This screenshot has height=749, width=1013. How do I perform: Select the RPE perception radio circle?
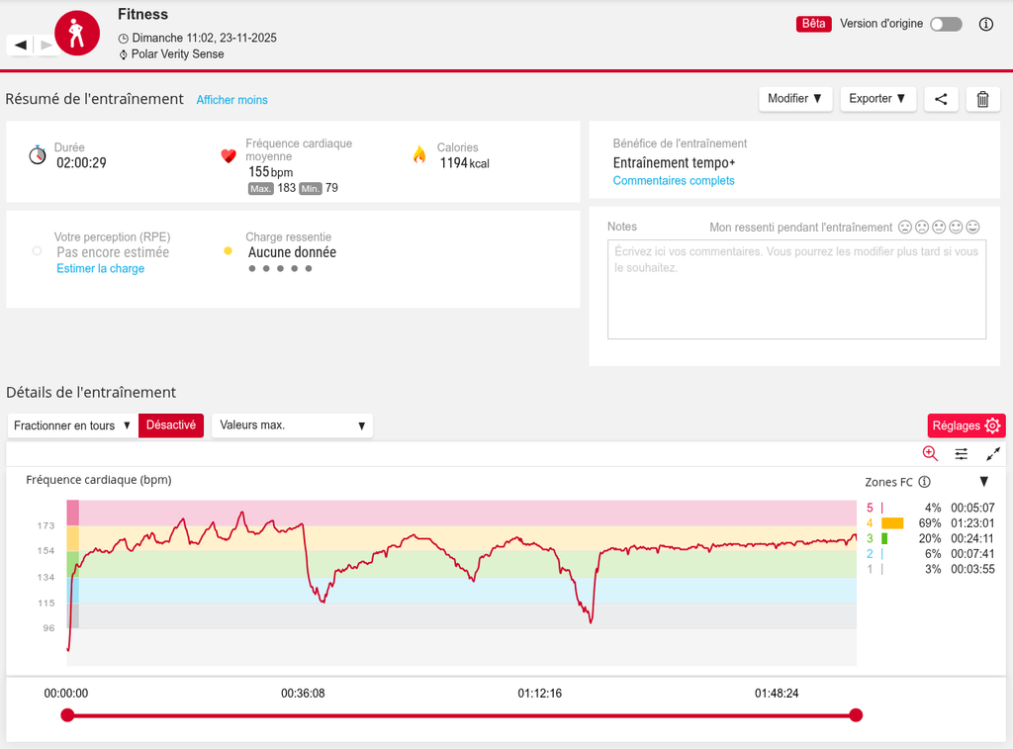pyautogui.click(x=37, y=251)
